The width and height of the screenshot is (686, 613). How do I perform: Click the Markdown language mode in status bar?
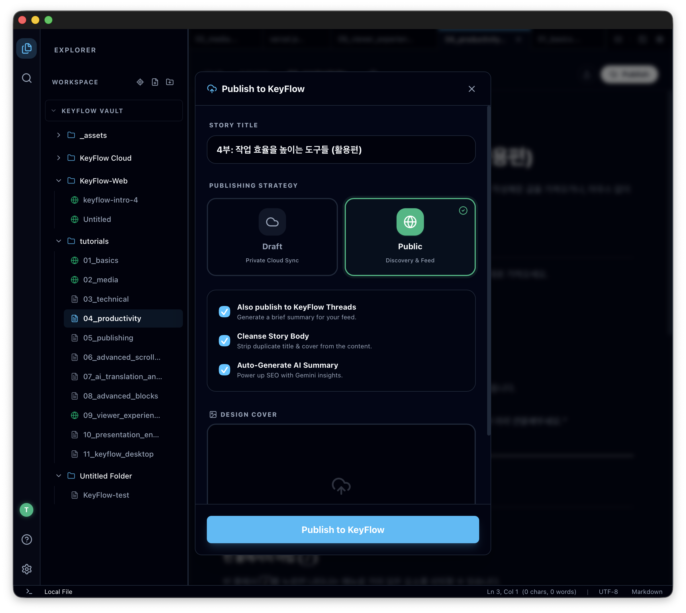647,592
